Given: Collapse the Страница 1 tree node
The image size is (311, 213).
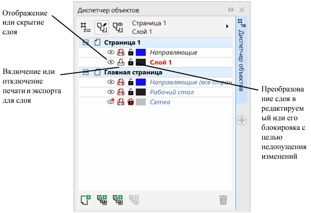Looking at the screenshot, I should 86,43.
